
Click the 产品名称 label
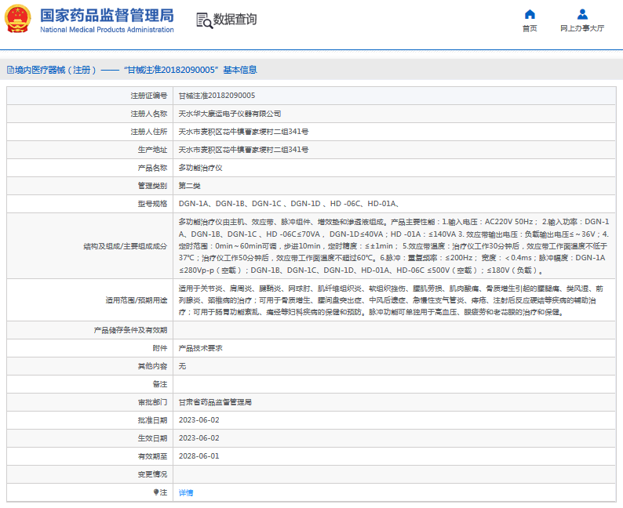[152, 168]
